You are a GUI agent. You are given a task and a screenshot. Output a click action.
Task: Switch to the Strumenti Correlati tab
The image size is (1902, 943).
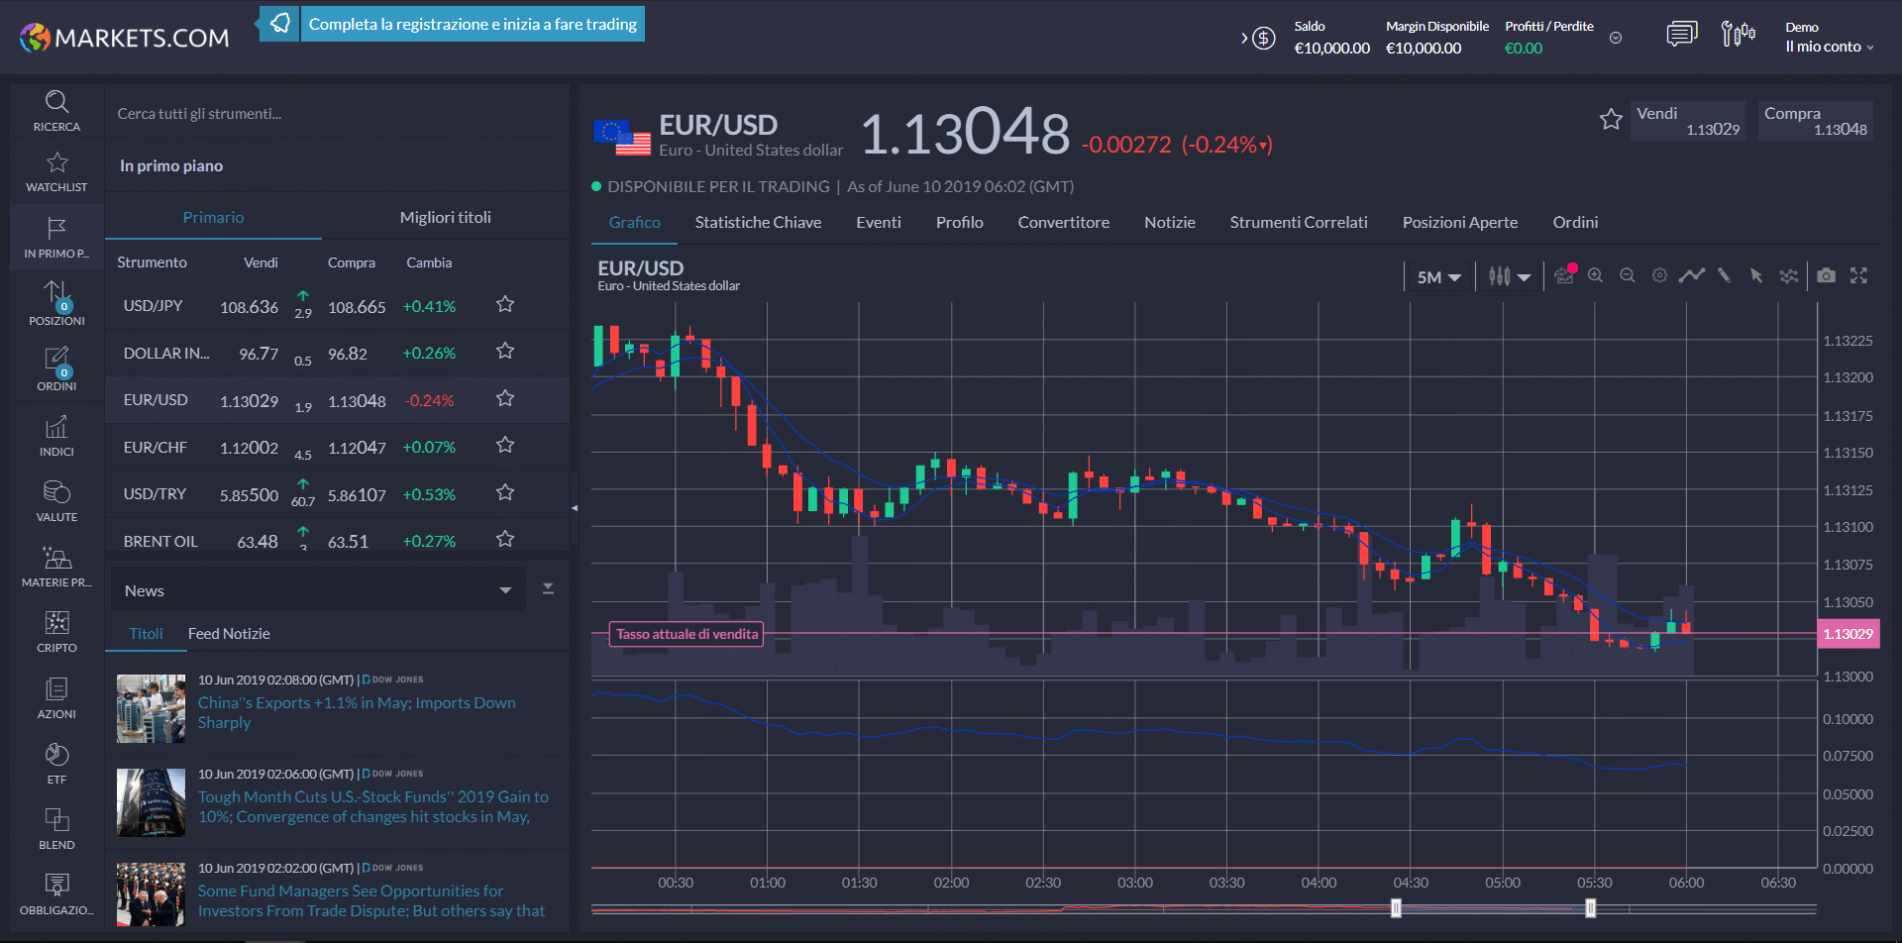click(1299, 222)
